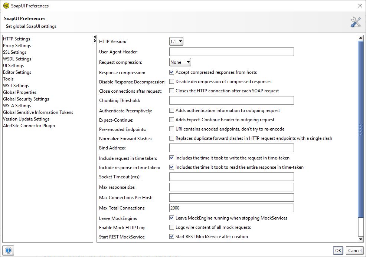The image size is (366, 257).
Task: Open the HTTP Version dropdown
Action: pos(176,42)
